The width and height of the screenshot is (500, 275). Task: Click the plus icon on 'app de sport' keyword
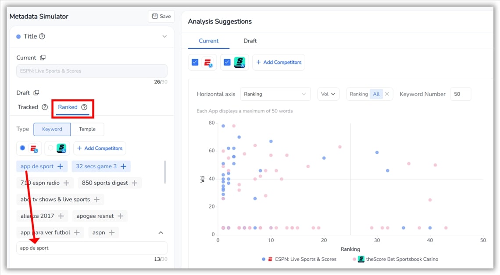click(x=60, y=166)
